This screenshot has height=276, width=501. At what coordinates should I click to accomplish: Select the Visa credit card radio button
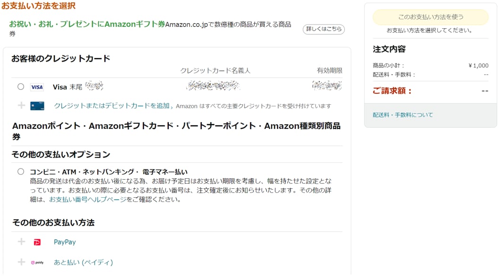click(x=21, y=87)
